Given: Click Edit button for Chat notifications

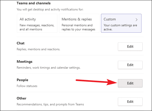Looking at the screenshot, I should click(130, 46).
